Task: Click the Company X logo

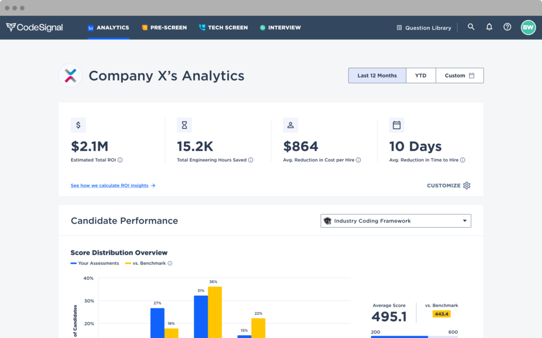Action: click(70, 76)
